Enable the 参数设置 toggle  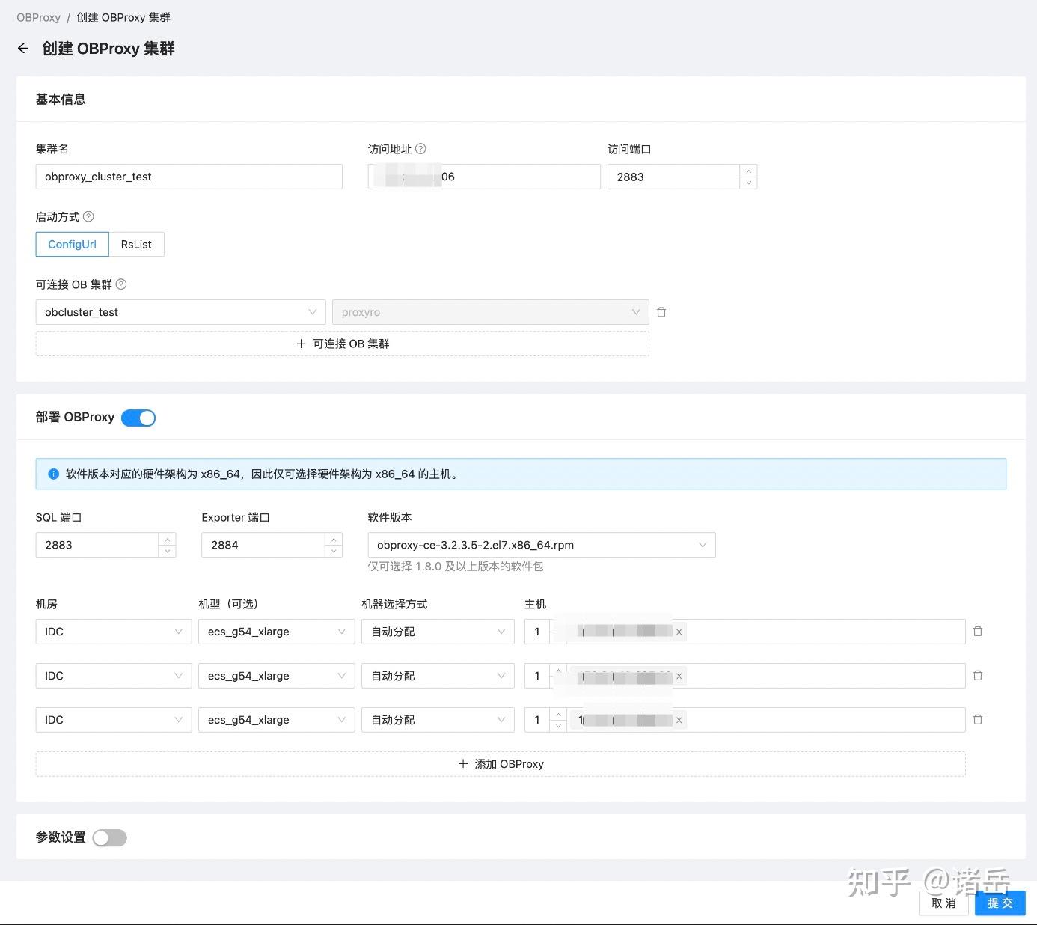(x=109, y=837)
